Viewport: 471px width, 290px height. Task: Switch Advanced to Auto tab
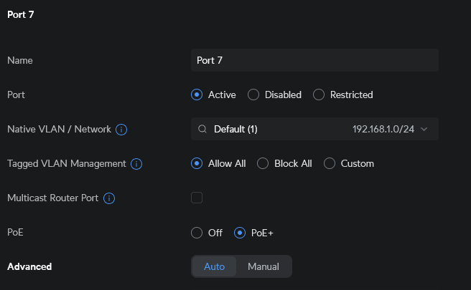[x=214, y=266]
